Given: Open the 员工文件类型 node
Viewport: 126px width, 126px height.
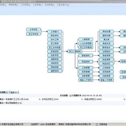Looking at the screenshot, I should (55, 48).
